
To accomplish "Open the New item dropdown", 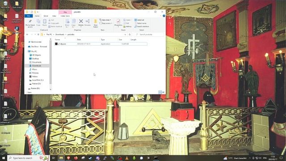I will click(x=105, y=20).
